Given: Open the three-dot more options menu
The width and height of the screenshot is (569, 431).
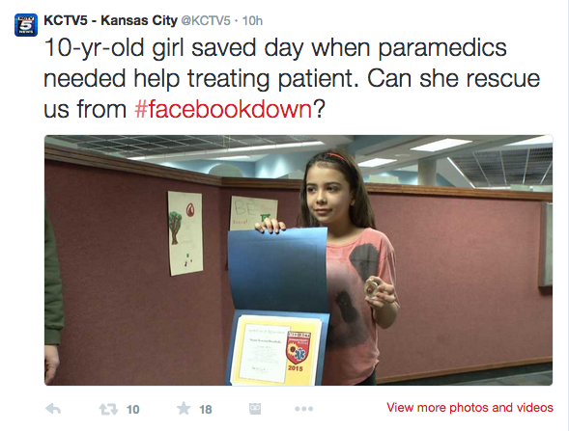Looking at the screenshot, I should tap(304, 409).
